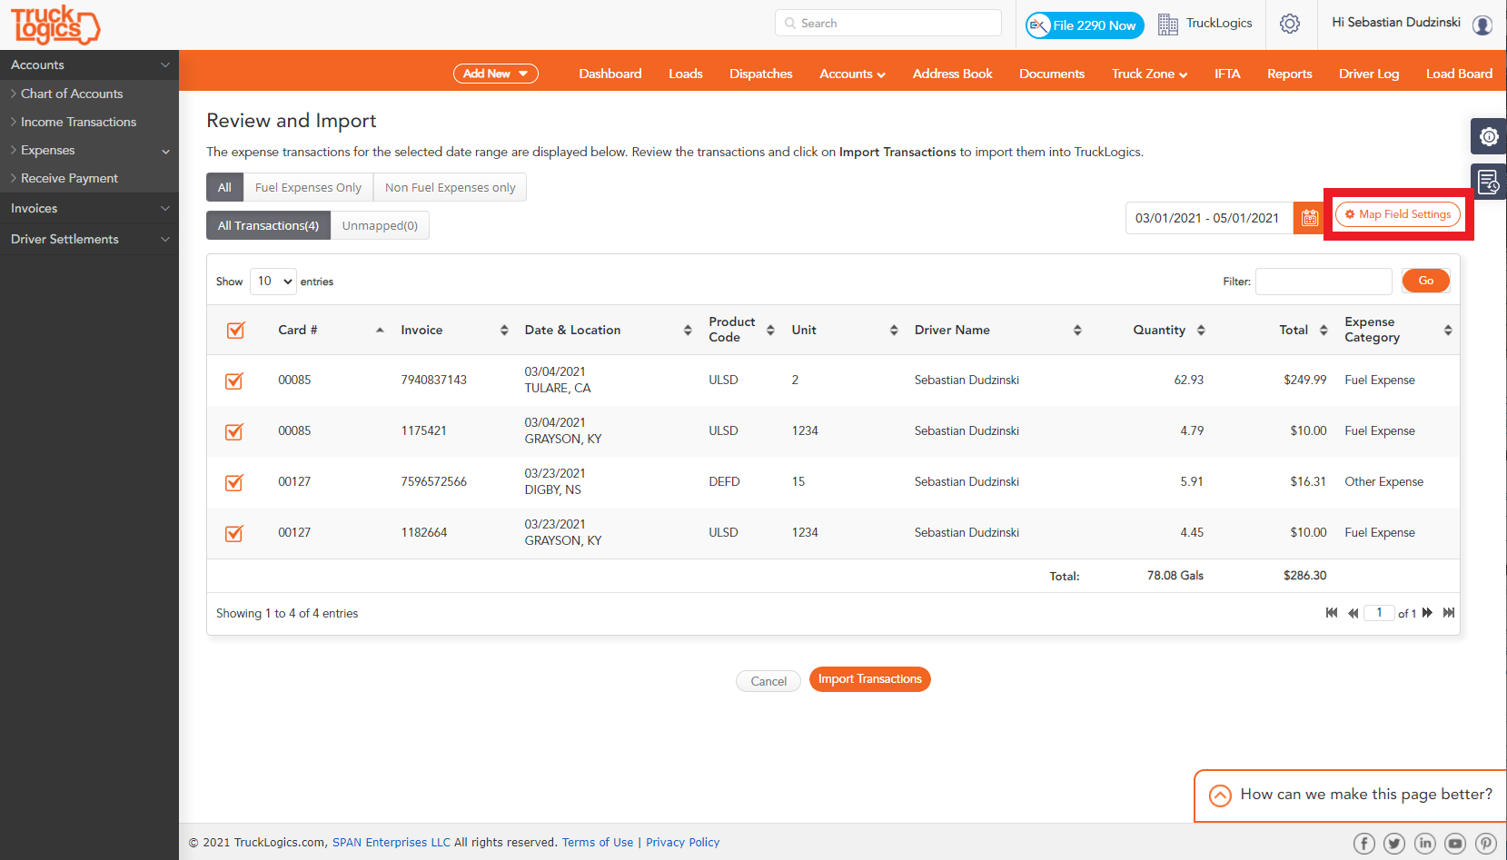
Task: Click the Cancel button
Action: point(768,681)
